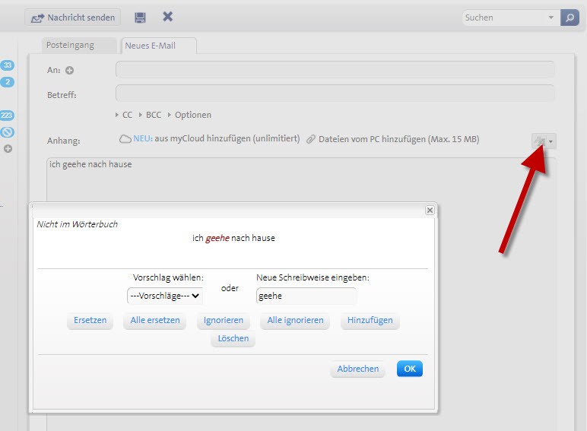Click aus myCloud hinzufügen link
The image size is (587, 431).
pyautogui.click(x=227, y=139)
